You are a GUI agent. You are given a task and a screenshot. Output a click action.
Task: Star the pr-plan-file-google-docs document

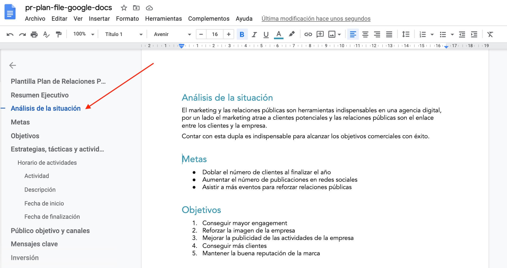[x=124, y=8]
